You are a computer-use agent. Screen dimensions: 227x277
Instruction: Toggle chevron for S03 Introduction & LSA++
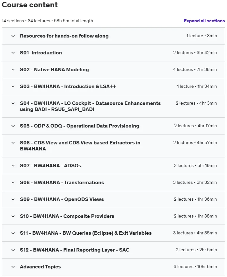(13, 87)
